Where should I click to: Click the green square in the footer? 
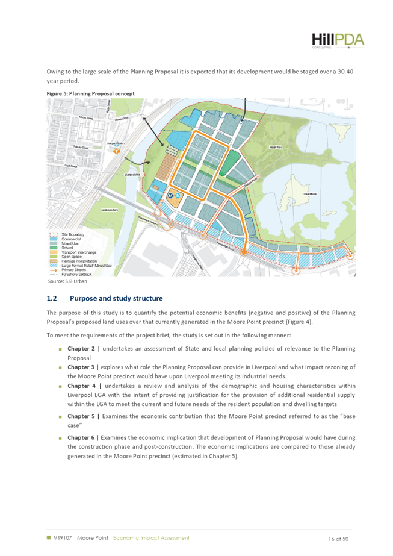(49, 537)
